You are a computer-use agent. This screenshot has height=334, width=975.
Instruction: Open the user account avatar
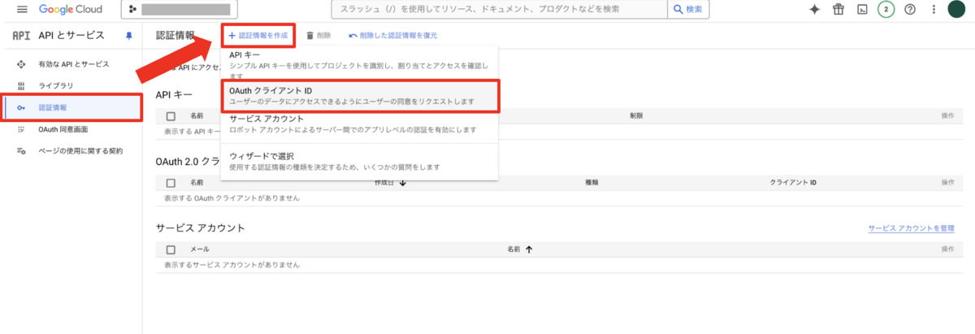pos(957,9)
